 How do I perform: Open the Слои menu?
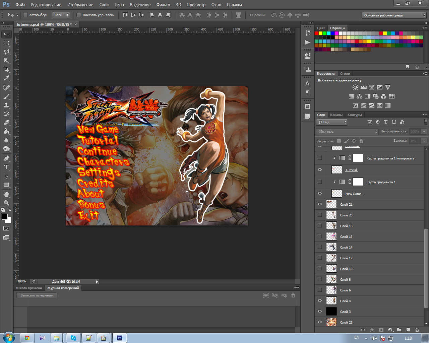click(104, 5)
